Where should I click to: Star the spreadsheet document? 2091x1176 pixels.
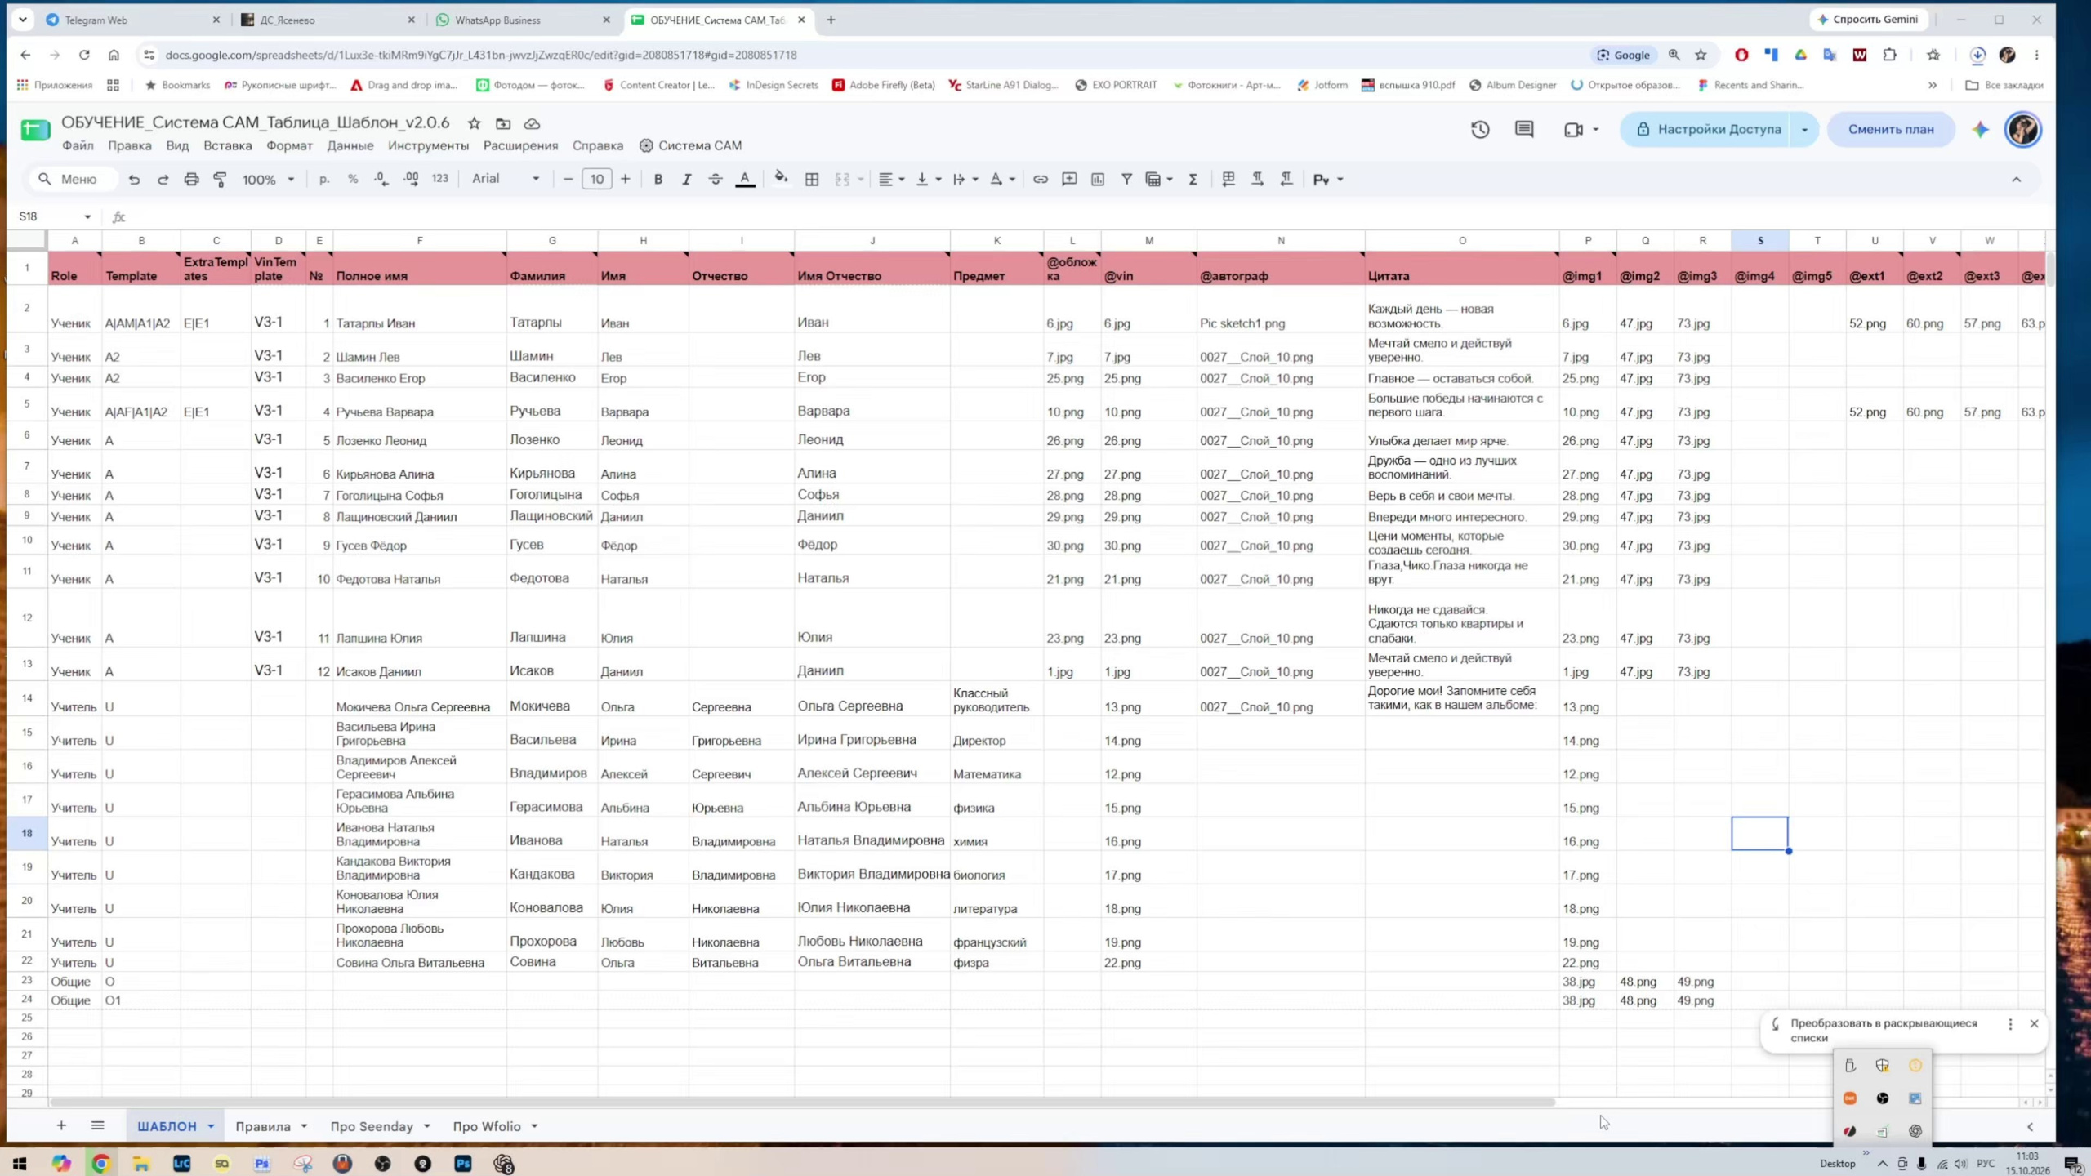coord(474,123)
